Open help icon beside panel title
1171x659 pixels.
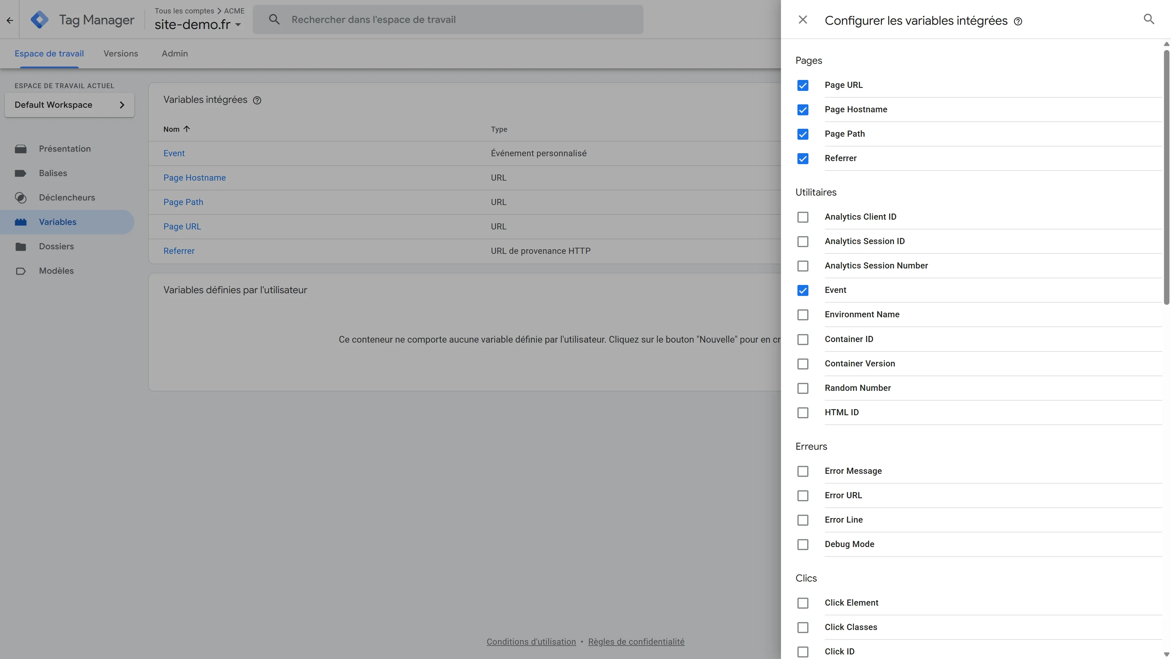pyautogui.click(x=1018, y=21)
